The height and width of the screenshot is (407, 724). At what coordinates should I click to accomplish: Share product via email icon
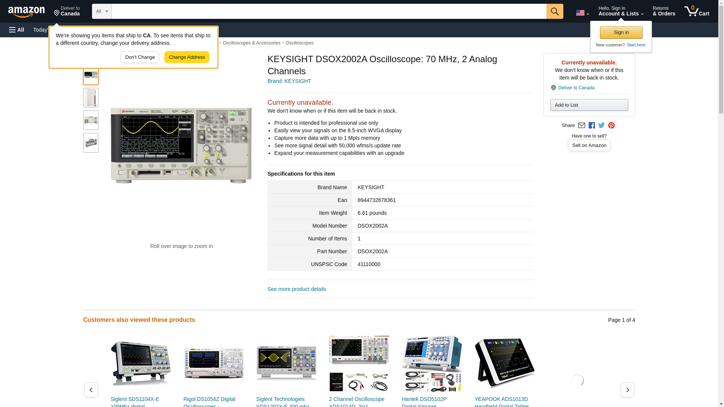[581, 125]
